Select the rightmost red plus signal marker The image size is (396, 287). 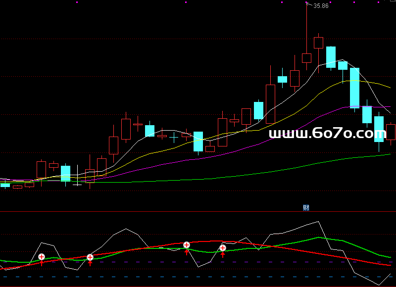223,248
